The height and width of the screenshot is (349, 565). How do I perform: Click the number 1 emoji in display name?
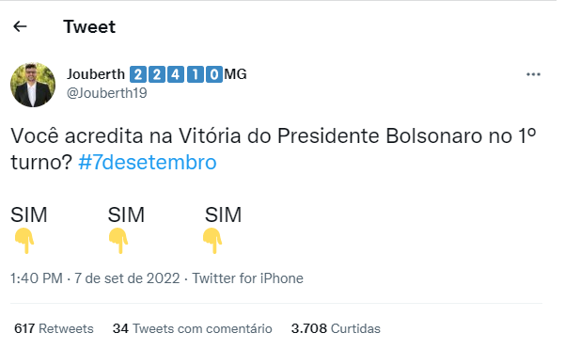[x=195, y=74]
